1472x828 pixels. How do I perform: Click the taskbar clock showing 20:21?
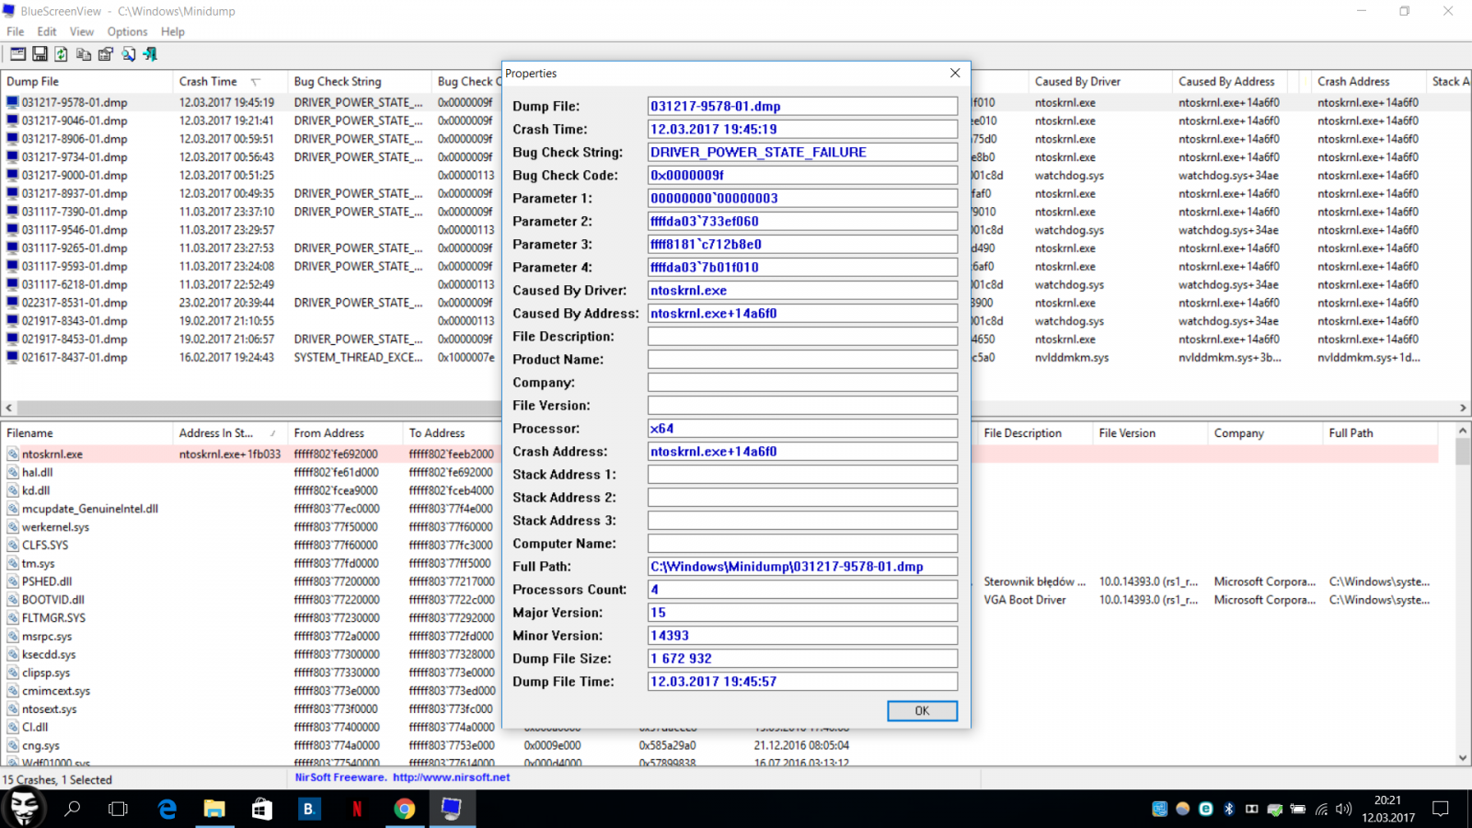click(x=1388, y=809)
